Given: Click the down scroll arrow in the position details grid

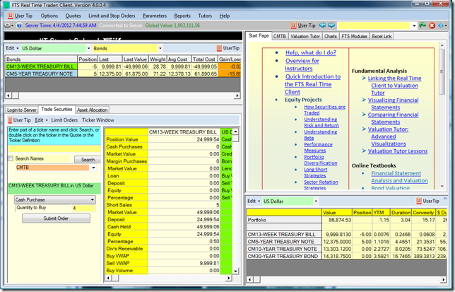Looking at the screenshot, I should 236,271.
